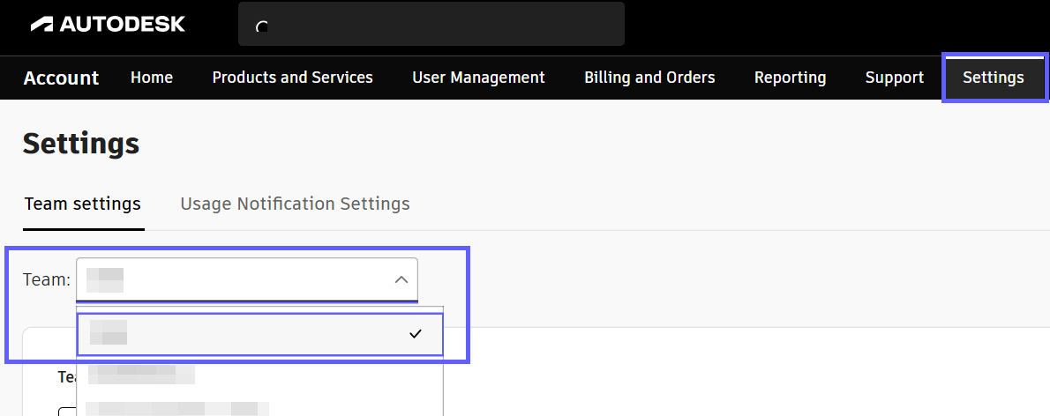Collapse the Team dropdown chevron

[401, 279]
